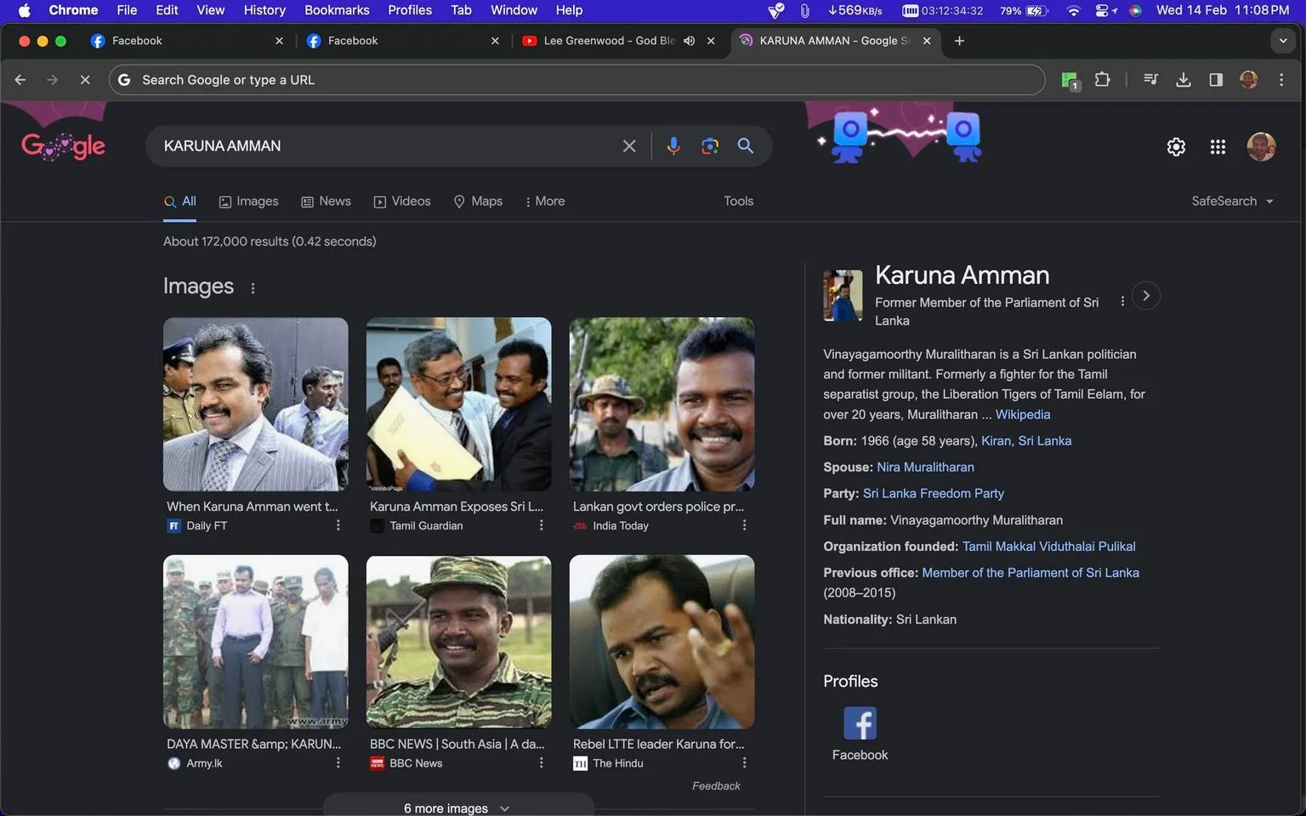Open the Google apps grid

pyautogui.click(x=1218, y=147)
